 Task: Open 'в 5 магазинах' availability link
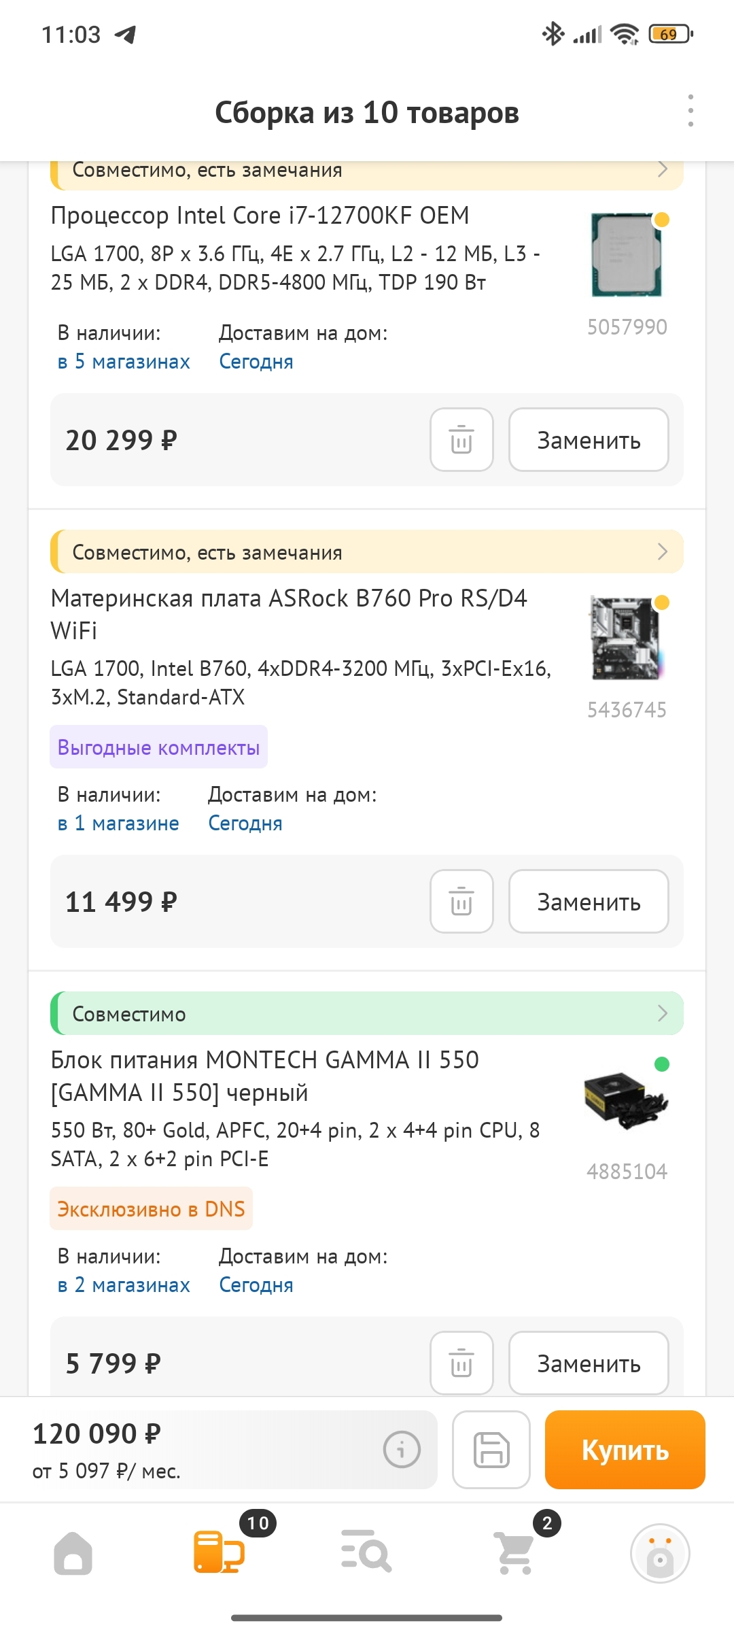[124, 362]
